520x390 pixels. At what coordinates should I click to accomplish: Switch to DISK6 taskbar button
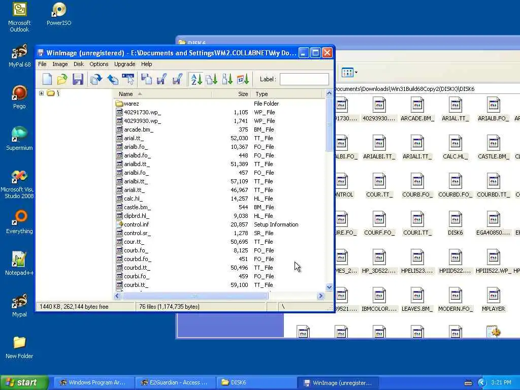256,382
